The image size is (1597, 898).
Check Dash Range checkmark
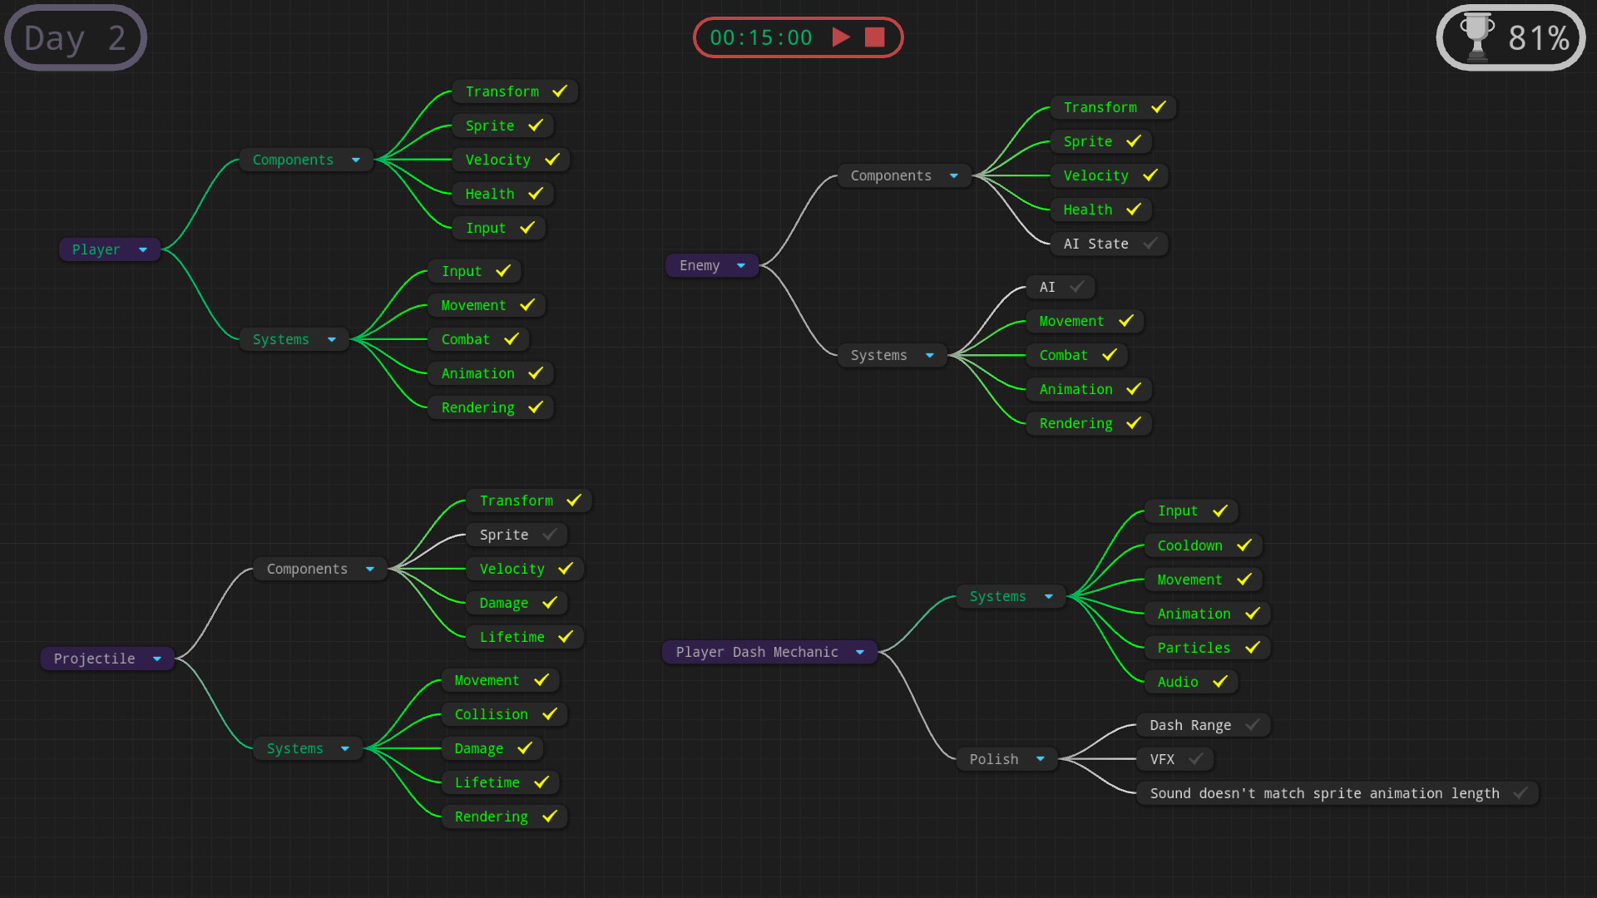coord(1253,724)
